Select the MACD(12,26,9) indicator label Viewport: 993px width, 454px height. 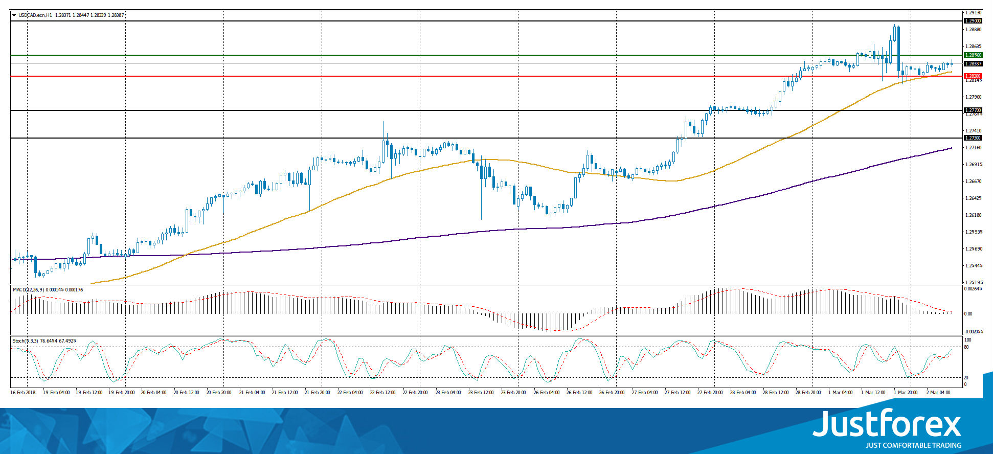click(30, 290)
